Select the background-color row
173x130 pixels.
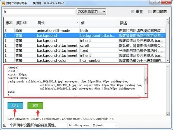pyautogui.click(x=85, y=60)
